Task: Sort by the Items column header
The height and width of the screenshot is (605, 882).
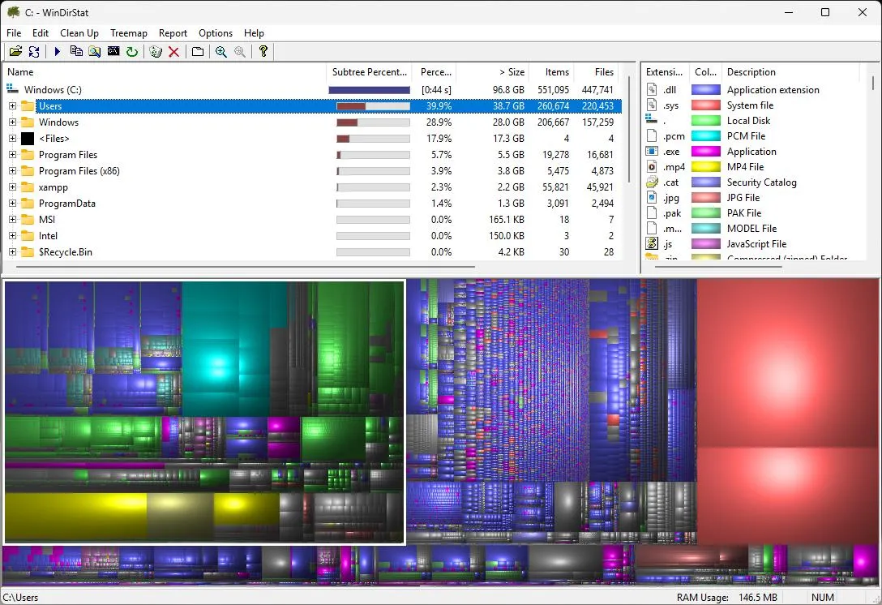Action: [552, 72]
